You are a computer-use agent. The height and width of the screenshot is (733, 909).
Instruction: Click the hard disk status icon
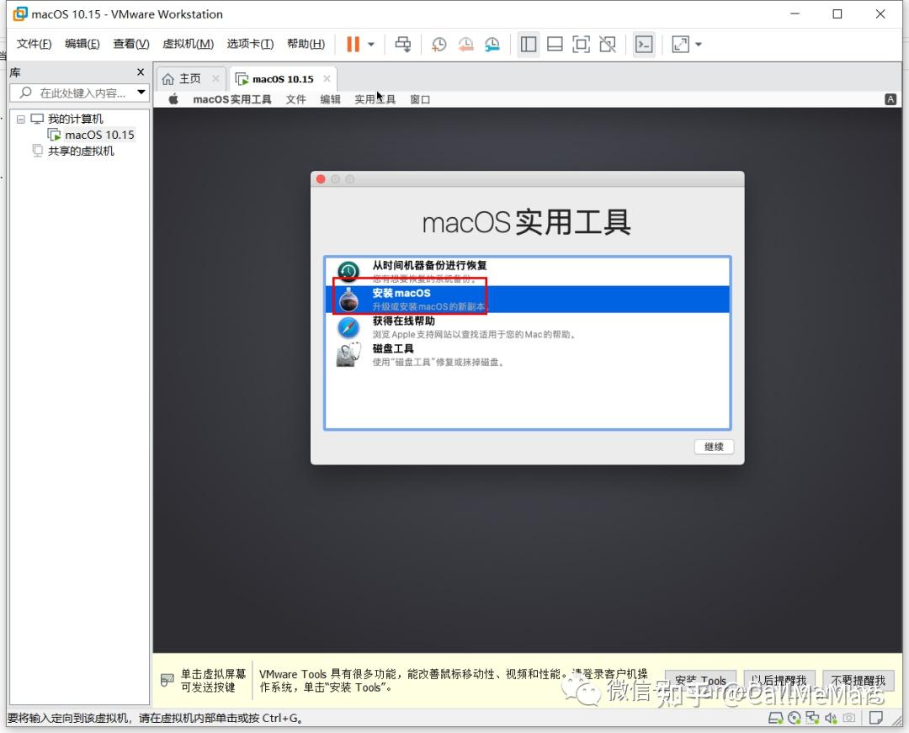point(776,719)
